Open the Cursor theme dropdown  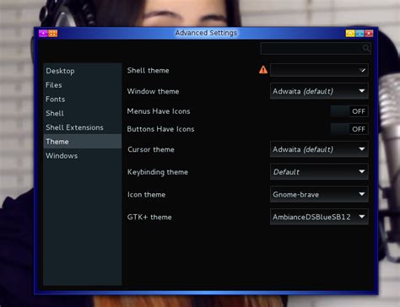pyautogui.click(x=319, y=149)
